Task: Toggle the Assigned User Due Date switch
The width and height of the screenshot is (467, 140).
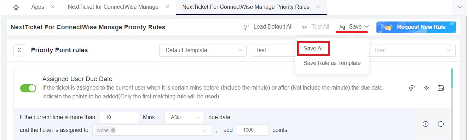Action: (28, 88)
